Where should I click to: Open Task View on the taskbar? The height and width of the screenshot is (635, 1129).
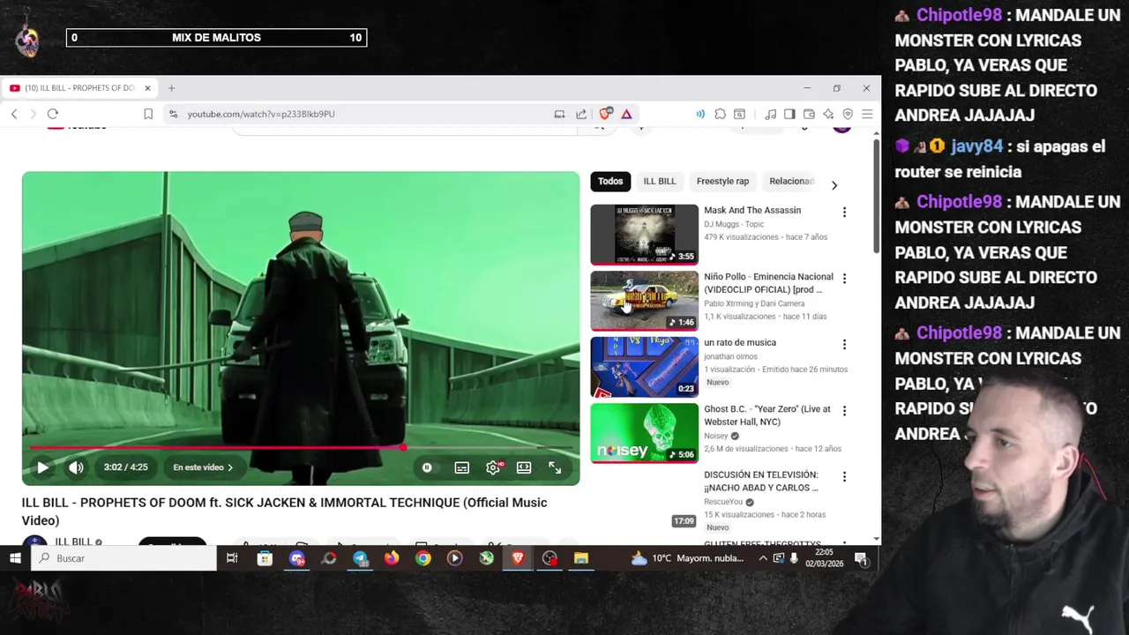[232, 558]
